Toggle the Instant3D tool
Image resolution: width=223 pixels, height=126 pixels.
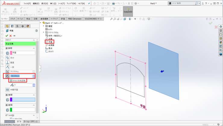tap(128, 12)
